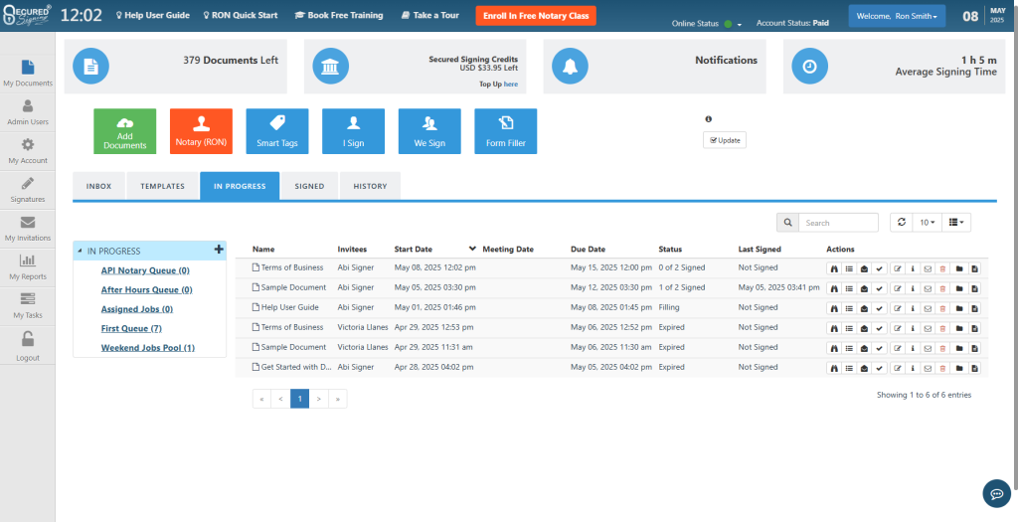Viewport: 1018px width, 522px height.
Task: Click the Add Documents button
Action: [x=125, y=131]
